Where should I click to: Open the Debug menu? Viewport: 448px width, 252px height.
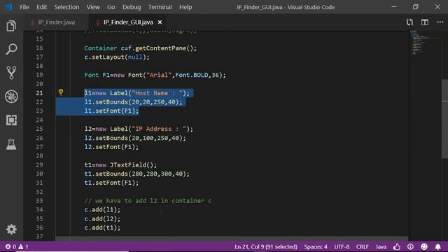tap(132, 7)
